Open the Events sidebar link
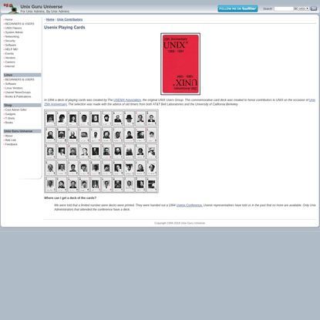Image resolution: width=320 pixels, height=320 pixels. (x=9, y=53)
